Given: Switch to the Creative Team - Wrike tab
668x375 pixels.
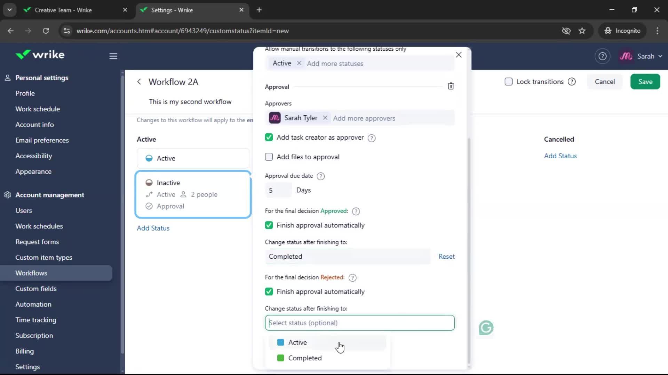Looking at the screenshot, I should pyautogui.click(x=63, y=10).
